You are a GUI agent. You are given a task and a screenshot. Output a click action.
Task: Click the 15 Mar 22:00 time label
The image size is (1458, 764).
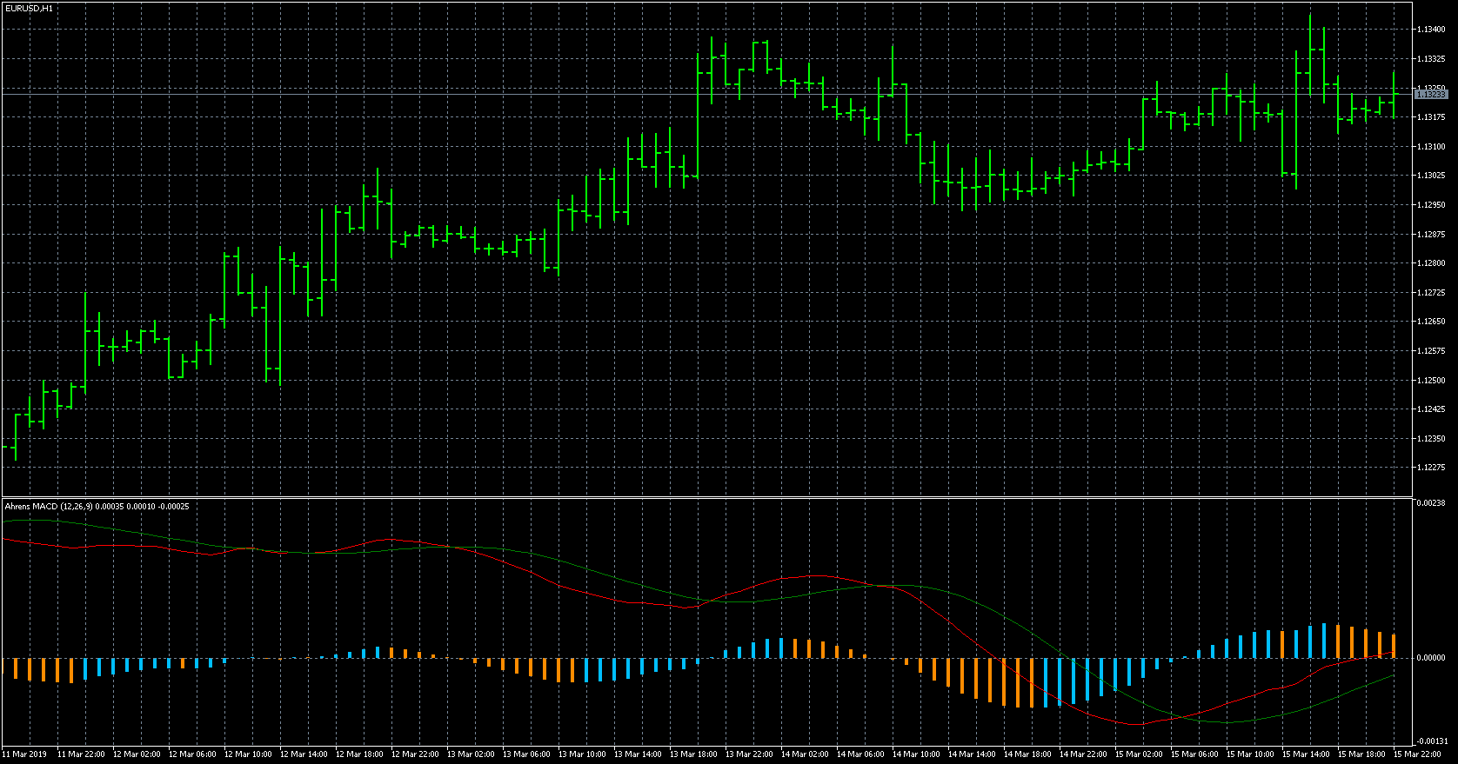click(x=1417, y=754)
